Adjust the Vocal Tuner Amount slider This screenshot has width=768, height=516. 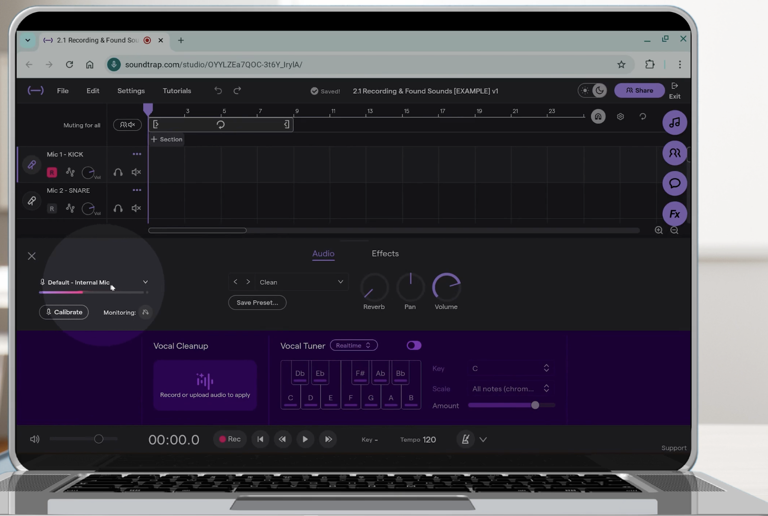pyautogui.click(x=512, y=405)
